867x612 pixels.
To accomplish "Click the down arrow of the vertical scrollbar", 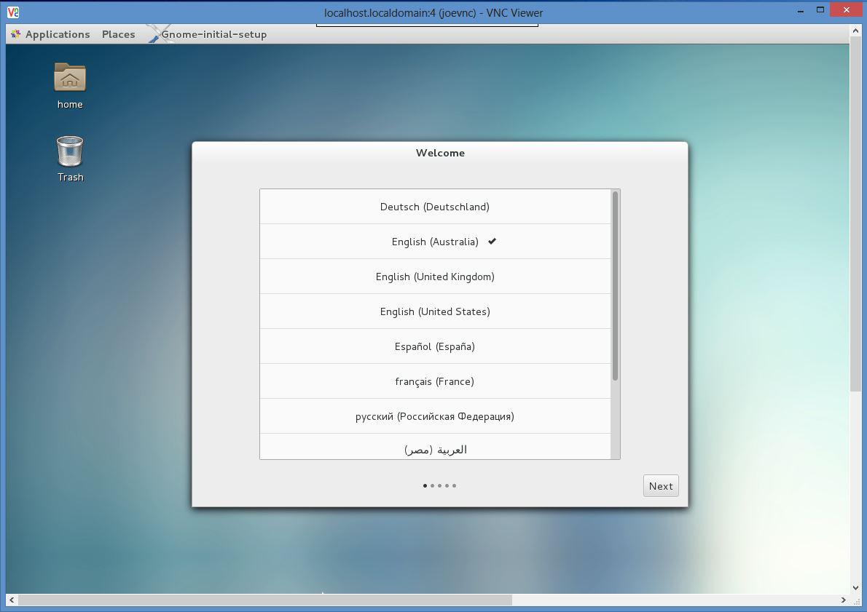I will (855, 587).
